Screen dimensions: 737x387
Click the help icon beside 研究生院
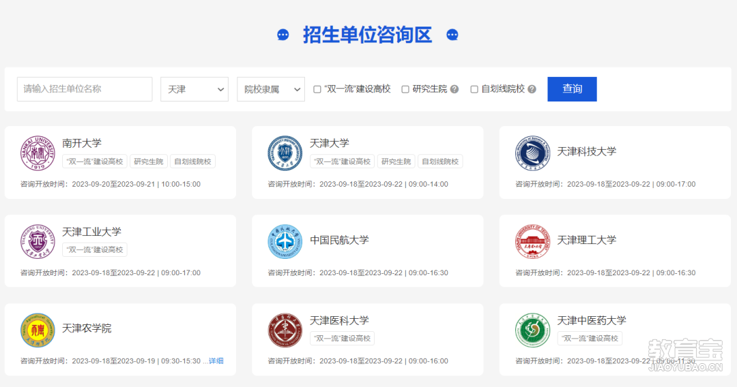(x=454, y=89)
